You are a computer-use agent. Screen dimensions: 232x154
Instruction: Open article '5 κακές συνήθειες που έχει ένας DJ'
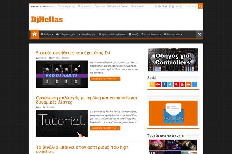[73, 53]
